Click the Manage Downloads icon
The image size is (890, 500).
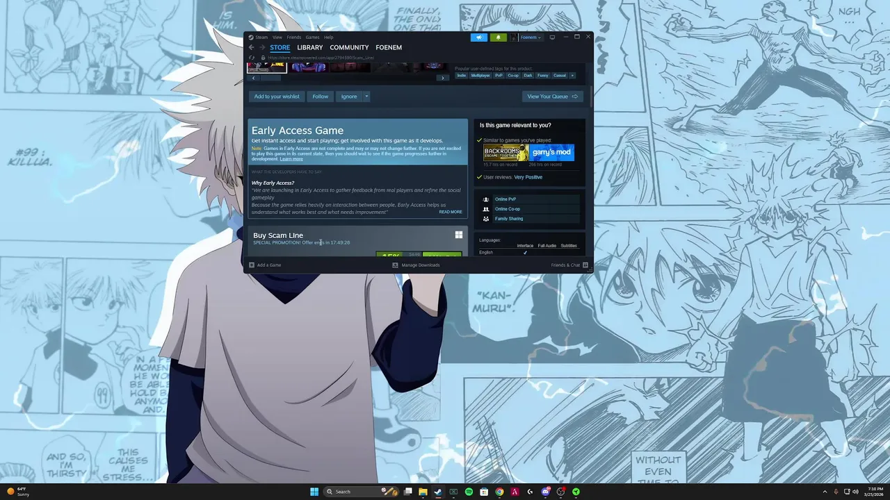pos(395,265)
